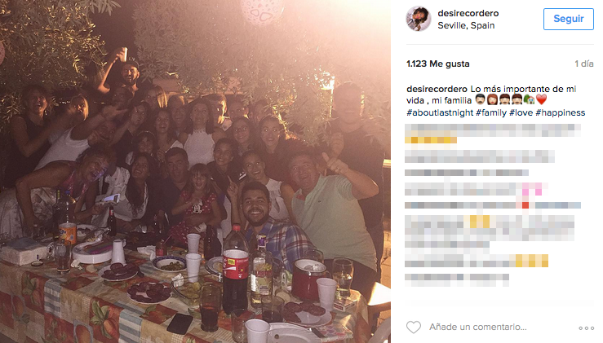Click the first blurred comment line

493,130
